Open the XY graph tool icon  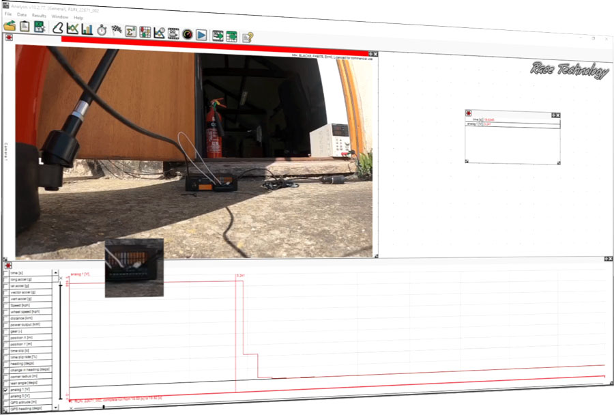[x=72, y=29]
